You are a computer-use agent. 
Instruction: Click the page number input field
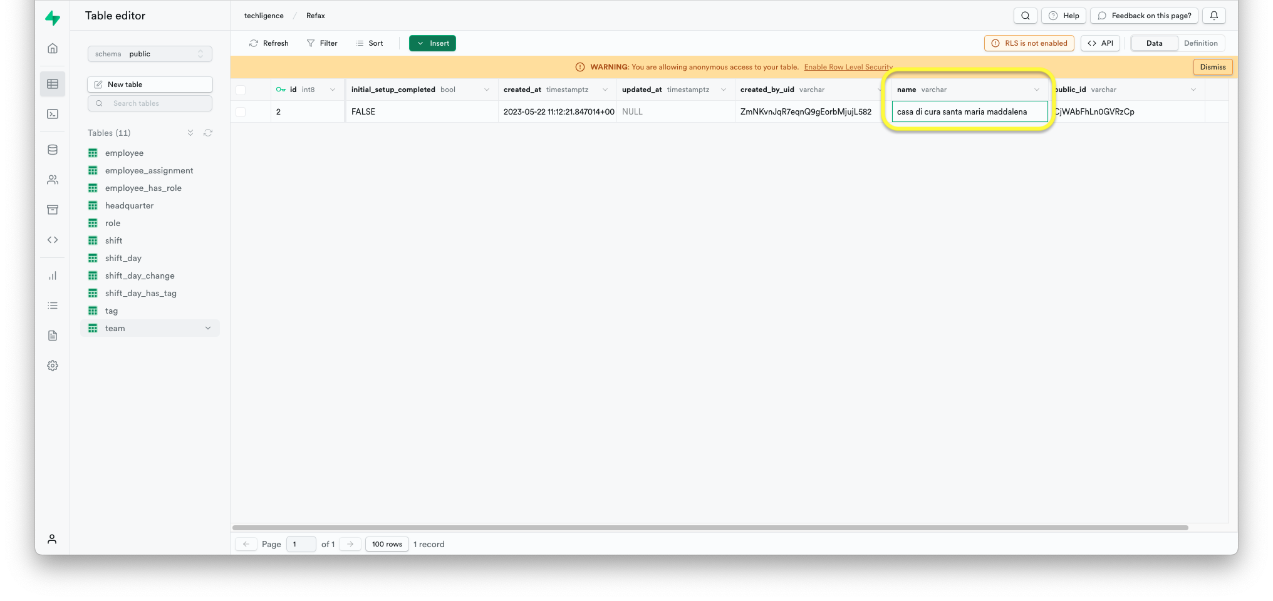pos(301,544)
